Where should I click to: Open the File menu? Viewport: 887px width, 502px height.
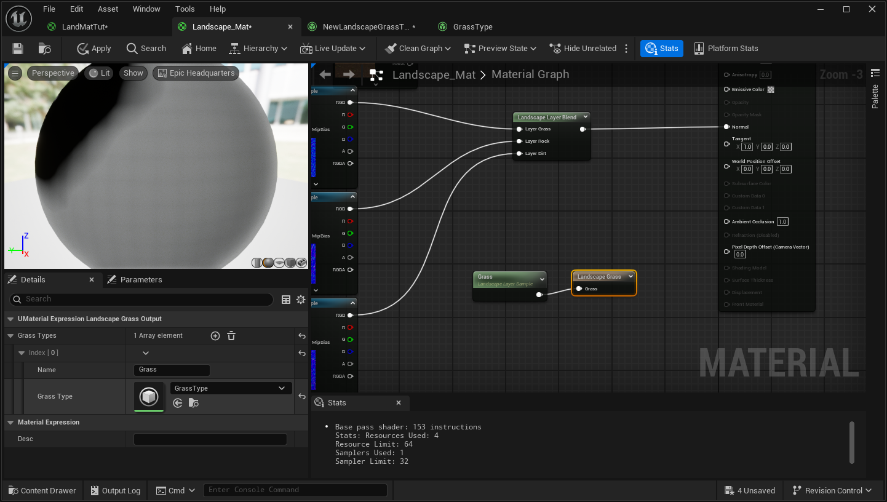pyautogui.click(x=49, y=9)
